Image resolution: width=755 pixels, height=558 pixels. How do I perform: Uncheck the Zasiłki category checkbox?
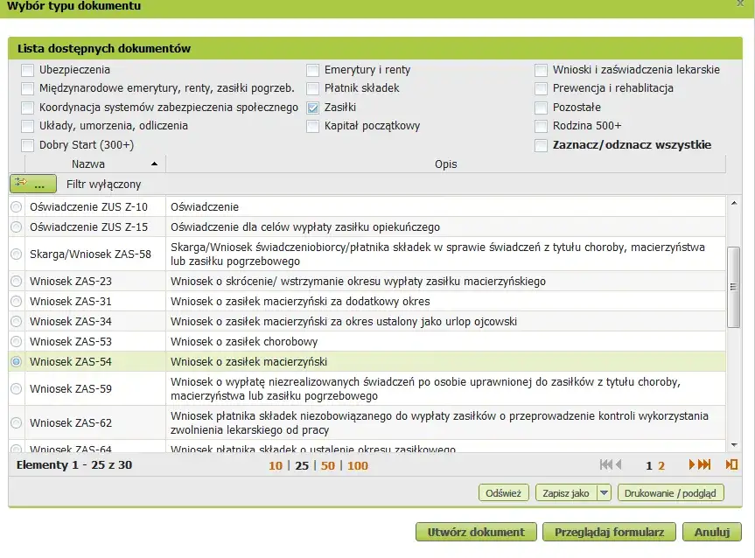313,108
